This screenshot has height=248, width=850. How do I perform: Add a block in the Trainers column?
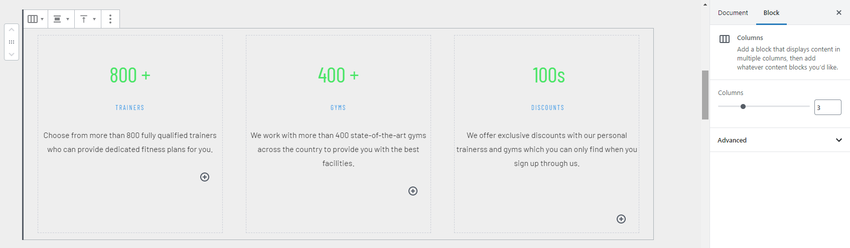tap(205, 177)
